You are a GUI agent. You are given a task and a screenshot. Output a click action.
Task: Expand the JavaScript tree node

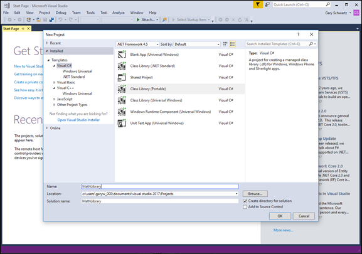(54, 99)
